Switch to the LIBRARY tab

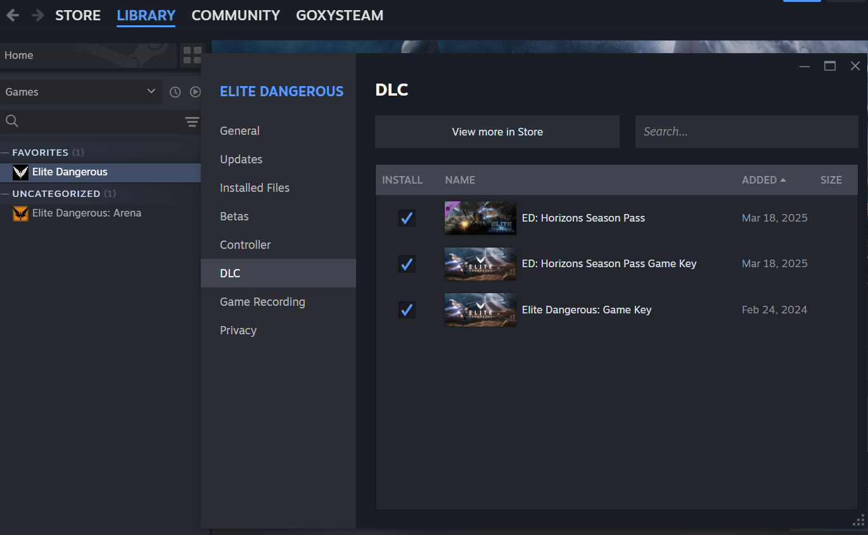pyautogui.click(x=146, y=15)
